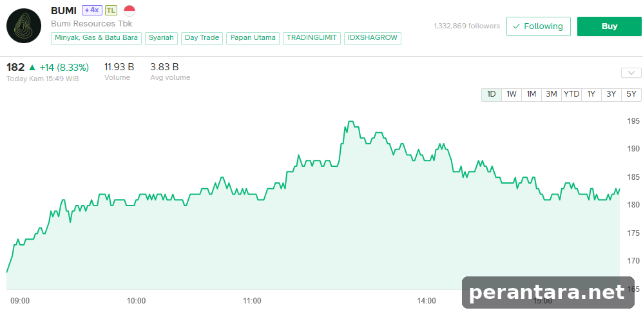Switch chart to 1W range

click(512, 94)
